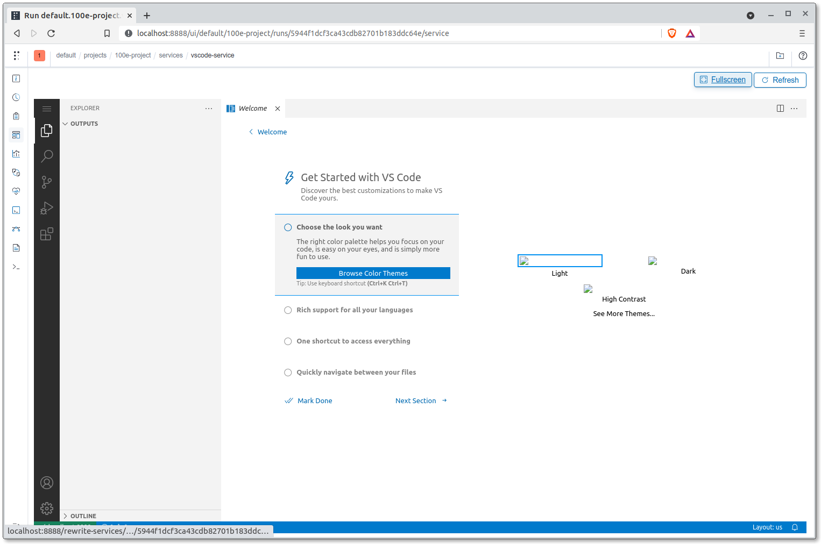Open the Source Control view
This screenshot has width=821, height=544.
(x=47, y=182)
